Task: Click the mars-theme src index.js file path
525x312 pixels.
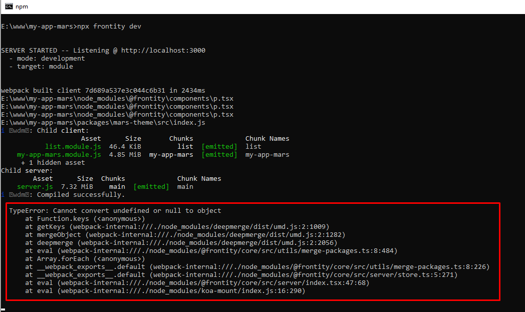Action: point(103,123)
